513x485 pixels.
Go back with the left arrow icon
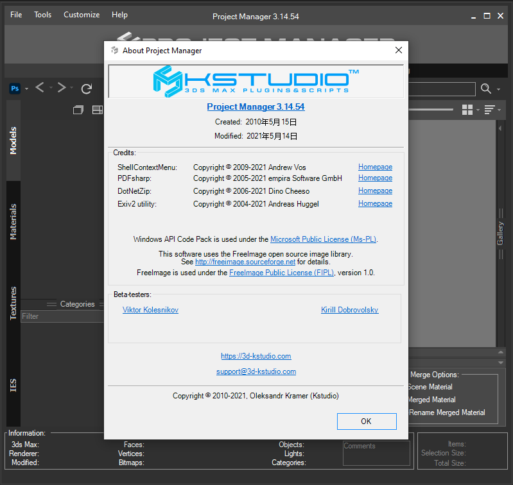click(x=40, y=88)
